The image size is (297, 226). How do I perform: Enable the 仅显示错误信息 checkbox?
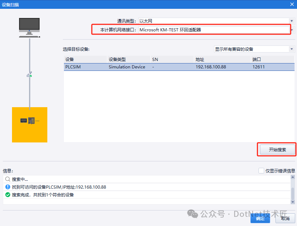pyautogui.click(x=261, y=171)
